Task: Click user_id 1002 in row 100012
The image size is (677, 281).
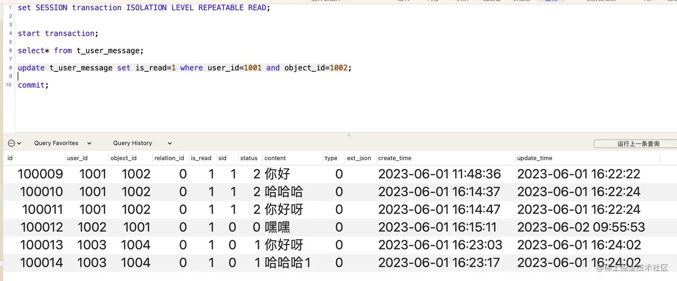Action: (x=92, y=227)
